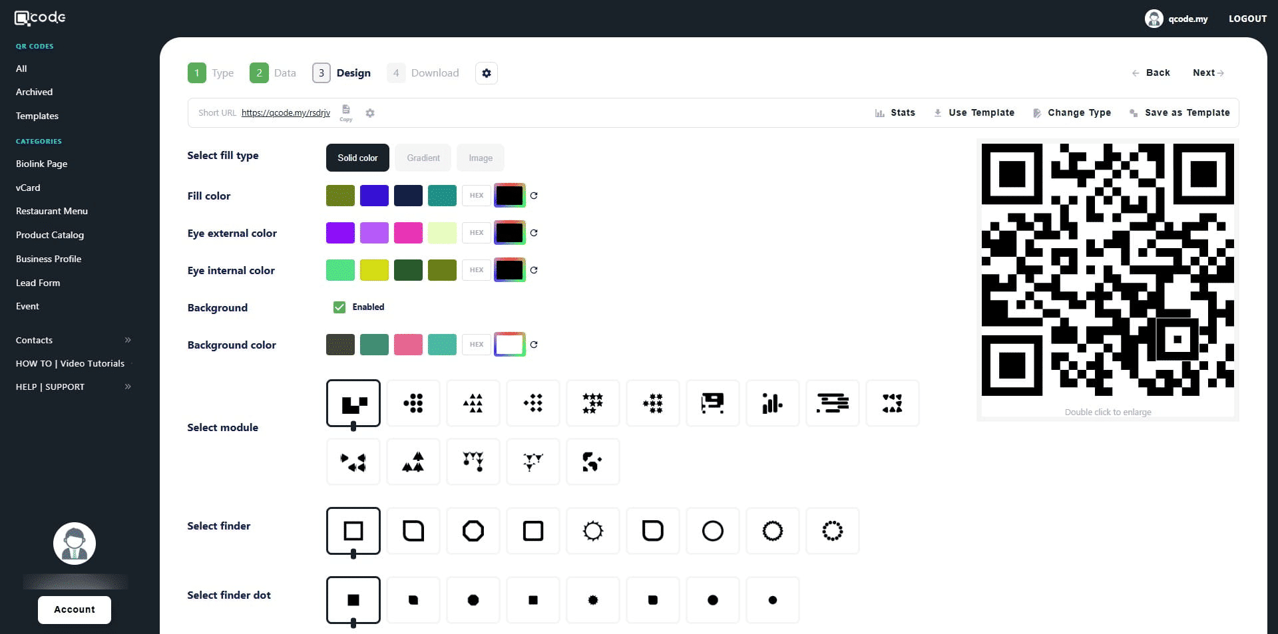Pick the octagon finder shape
The image size is (1278, 634).
click(x=473, y=531)
